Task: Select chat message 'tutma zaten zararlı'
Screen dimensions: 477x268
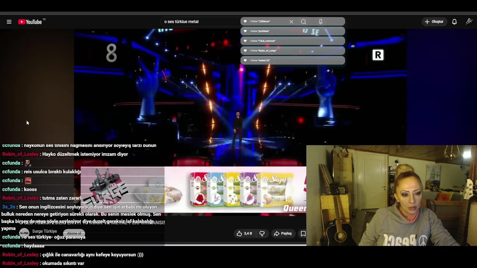Action: click(62, 198)
